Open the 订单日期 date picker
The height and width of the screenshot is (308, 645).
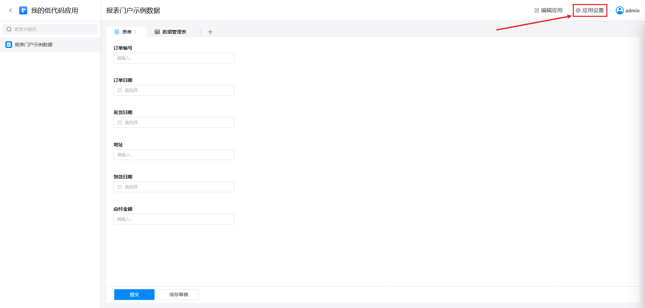point(174,90)
